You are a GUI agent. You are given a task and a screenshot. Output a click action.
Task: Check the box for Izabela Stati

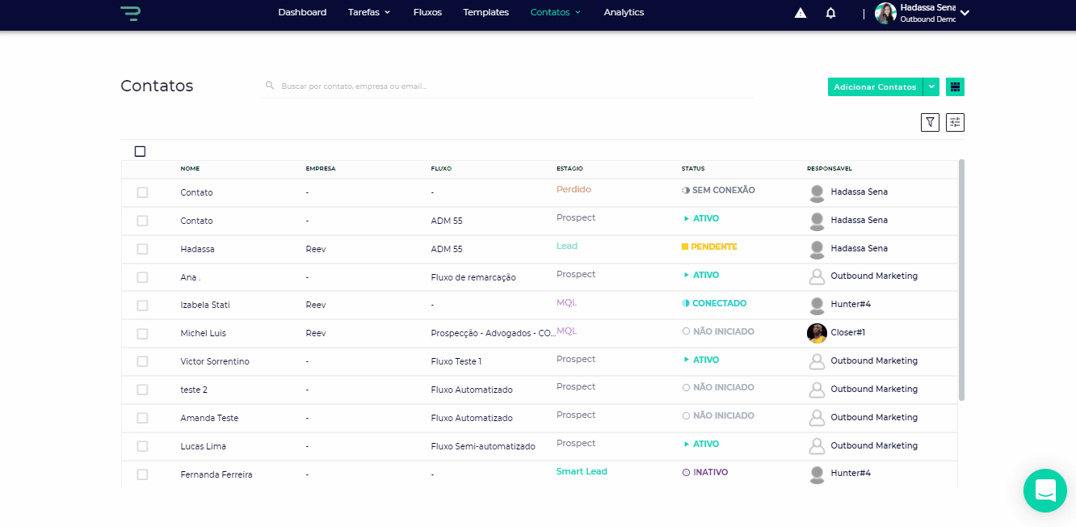(x=142, y=306)
